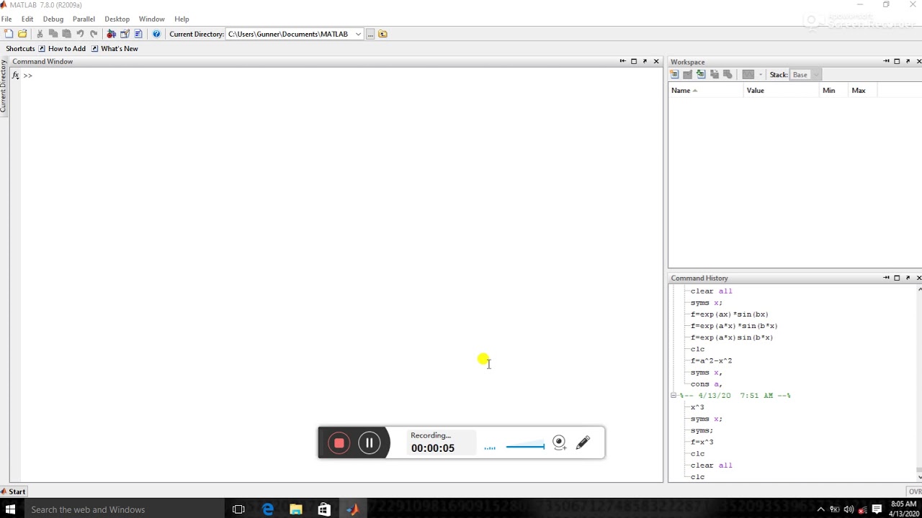Viewport: 922px width, 518px height.
Task: Stop the screen recording
Action: (339, 443)
